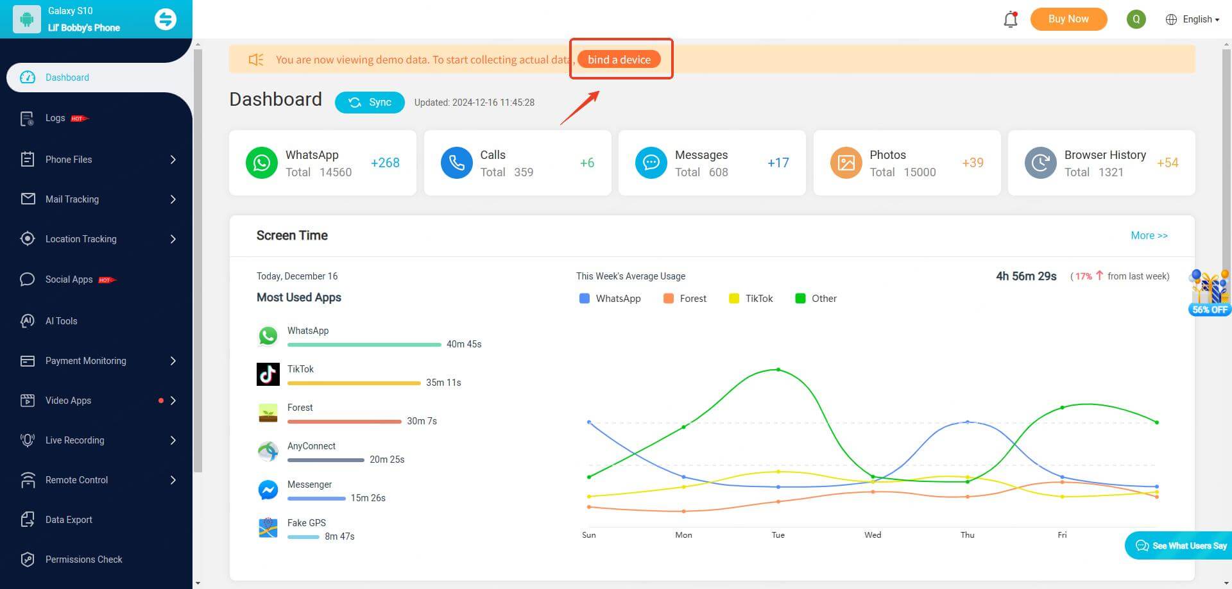Click TikTok usage bar 35m 11s
Viewport: 1232px width, 589px height.
[x=354, y=383]
